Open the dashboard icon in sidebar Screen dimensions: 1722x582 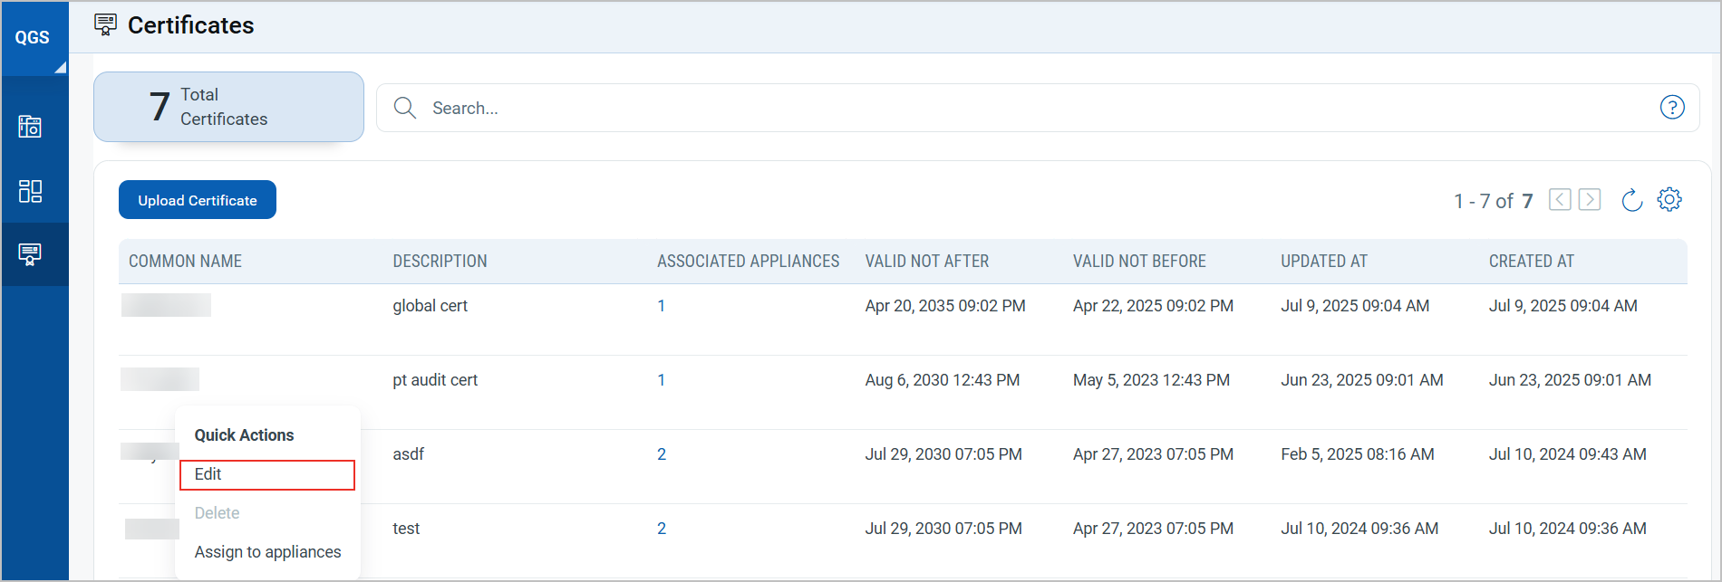(x=31, y=191)
